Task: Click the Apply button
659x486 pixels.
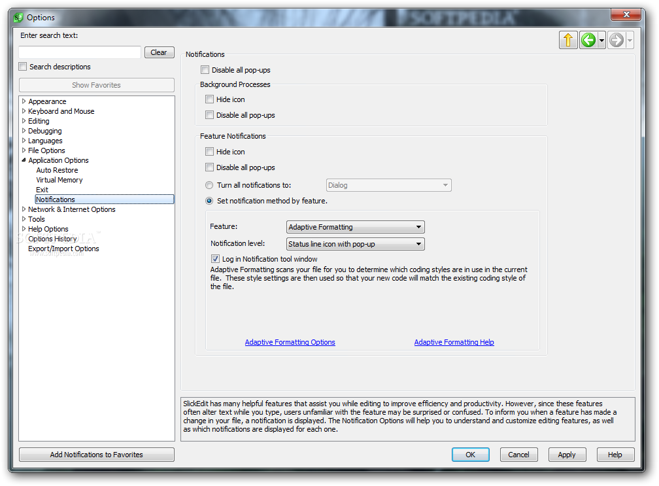Action: 567,455
